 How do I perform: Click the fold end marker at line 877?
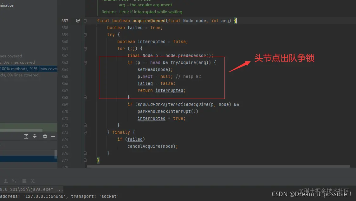[x=85, y=160]
